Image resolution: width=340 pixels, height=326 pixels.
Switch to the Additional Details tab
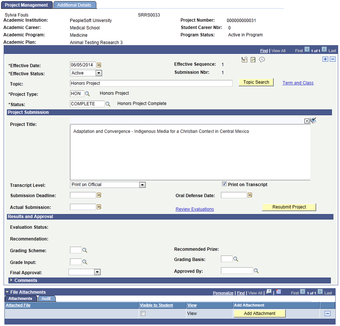75,5
